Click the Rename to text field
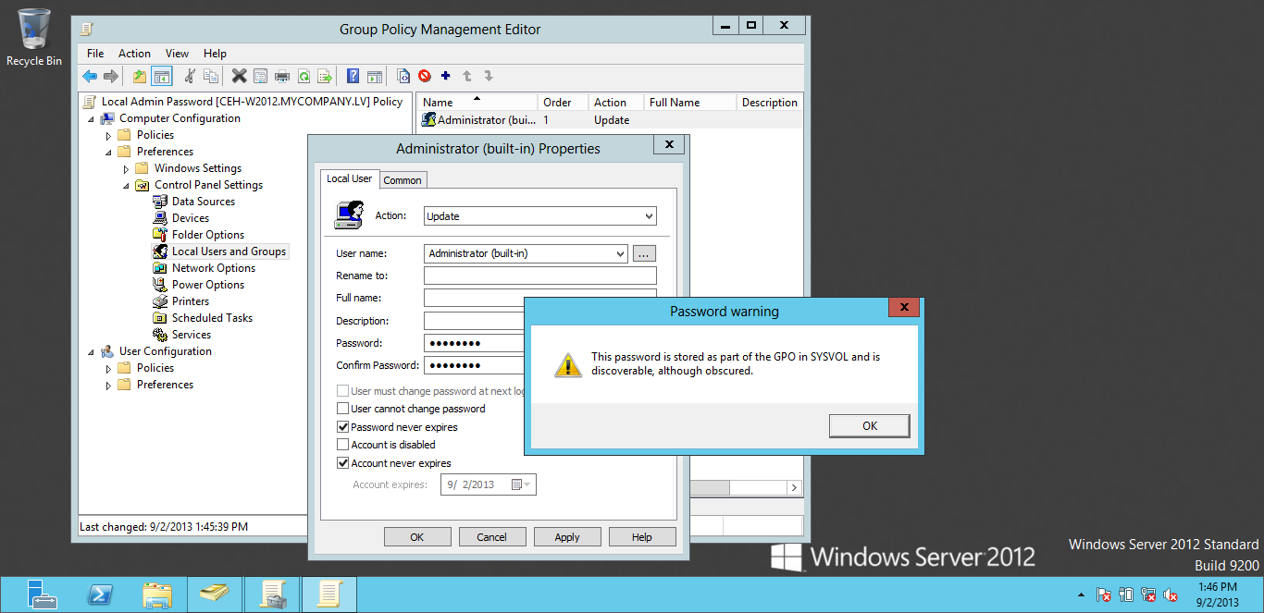 tap(539, 276)
